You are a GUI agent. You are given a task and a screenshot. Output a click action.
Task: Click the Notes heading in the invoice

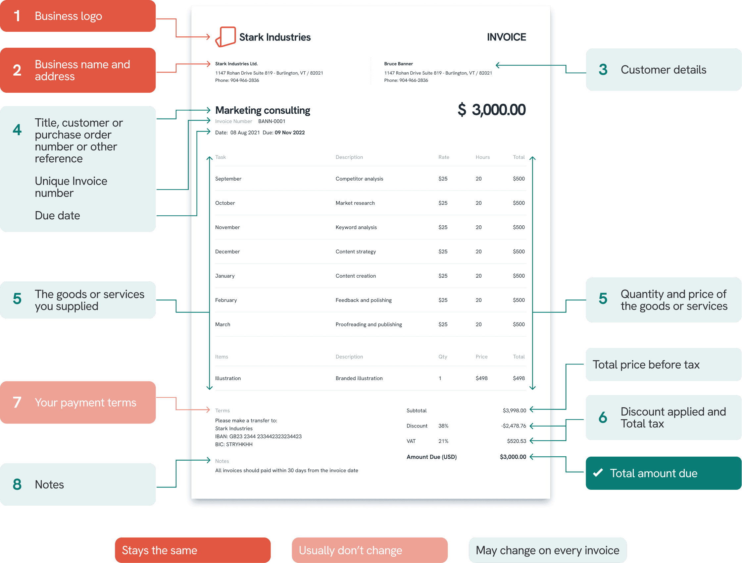pyautogui.click(x=222, y=461)
